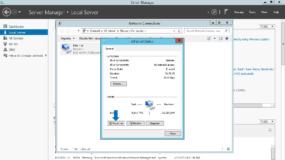Click the Dashboard icon in sidebar
The height and width of the screenshot is (160, 285).
click(5, 26)
